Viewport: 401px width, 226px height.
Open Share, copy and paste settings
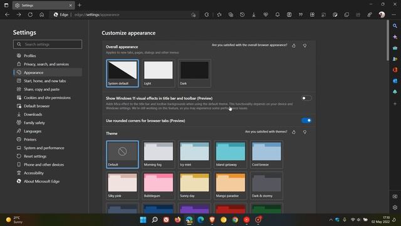(x=48, y=89)
